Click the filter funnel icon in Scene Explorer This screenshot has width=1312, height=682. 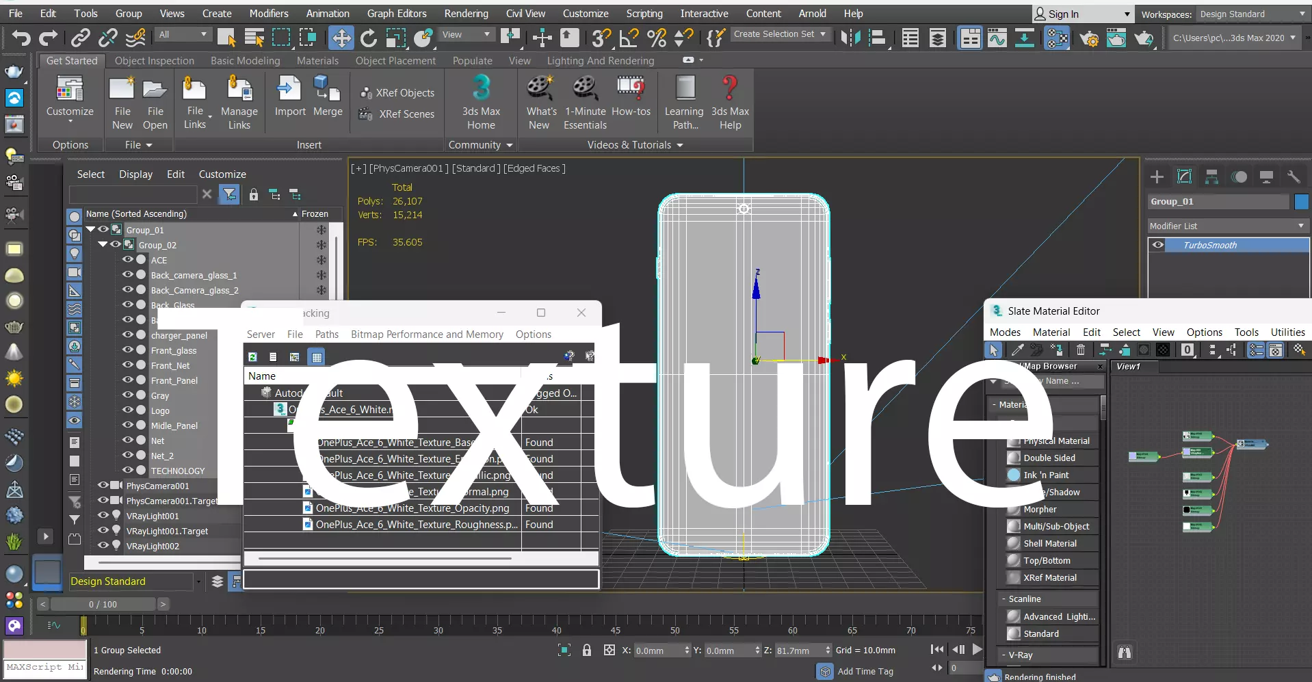click(x=230, y=195)
